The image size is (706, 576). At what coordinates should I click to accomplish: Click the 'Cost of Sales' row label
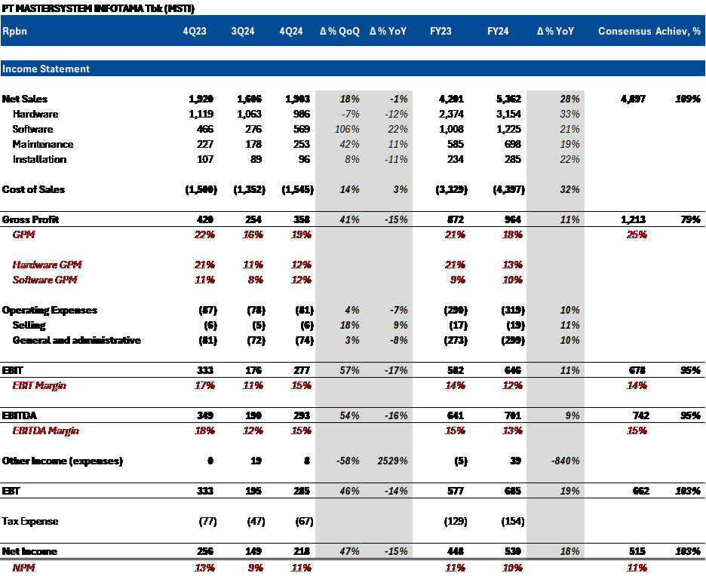pos(33,189)
